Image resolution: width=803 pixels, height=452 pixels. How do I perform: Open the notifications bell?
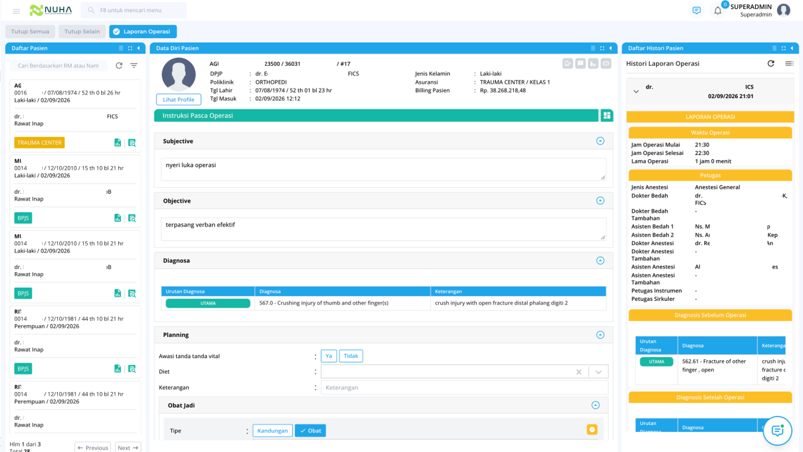click(x=718, y=11)
